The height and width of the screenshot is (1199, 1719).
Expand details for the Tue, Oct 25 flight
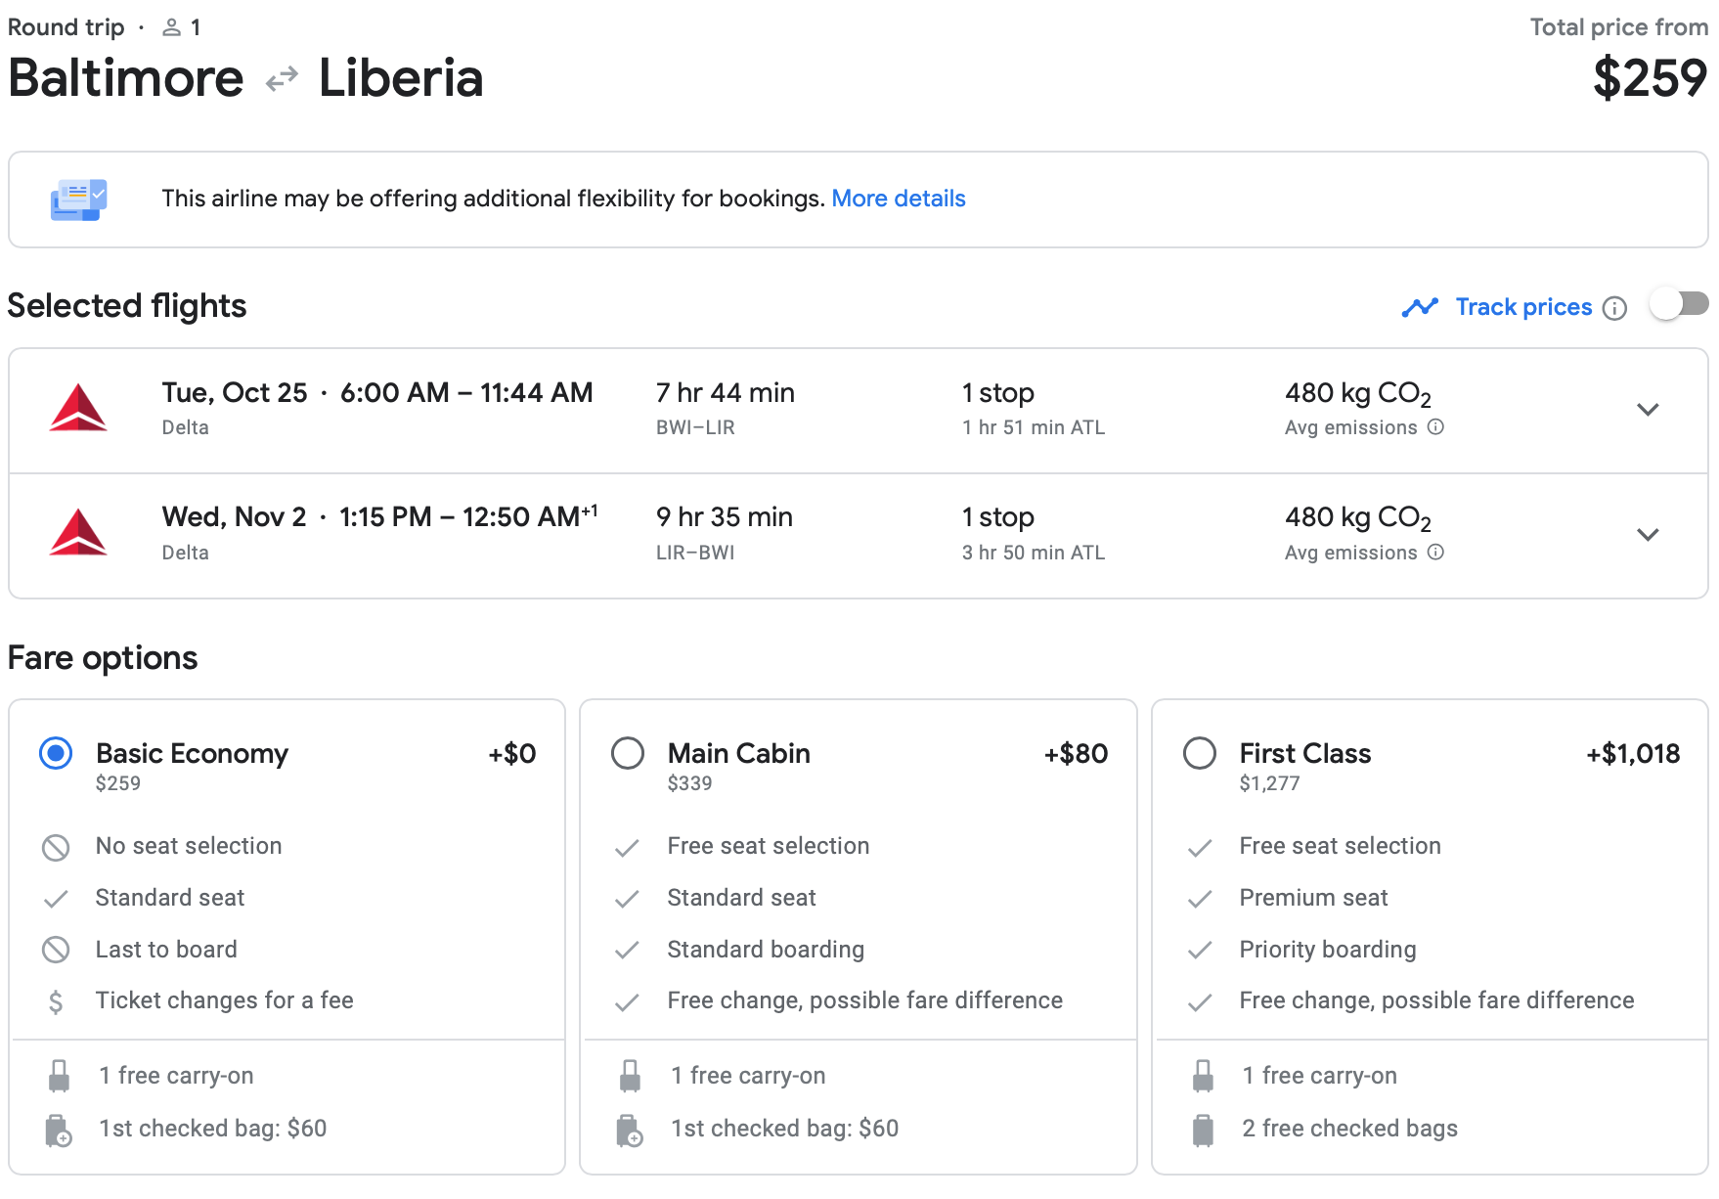1649,410
